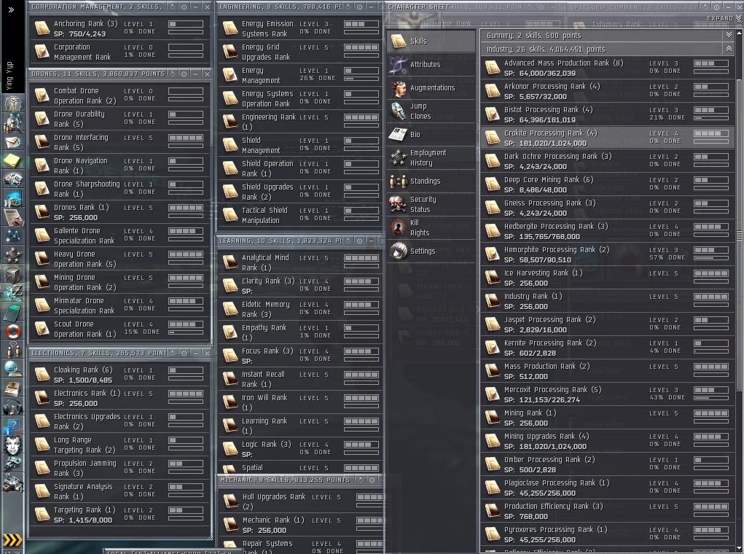Open the Jukebox headphones icon

[13, 407]
